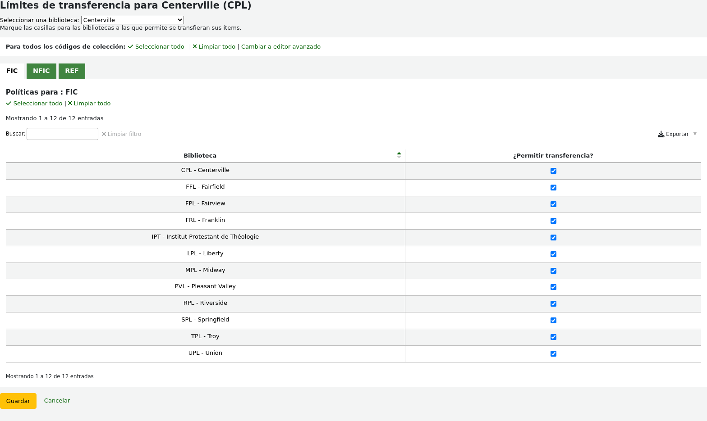This screenshot has height=421, width=707.
Task: Open the library selection dropdown
Action: [x=133, y=20]
